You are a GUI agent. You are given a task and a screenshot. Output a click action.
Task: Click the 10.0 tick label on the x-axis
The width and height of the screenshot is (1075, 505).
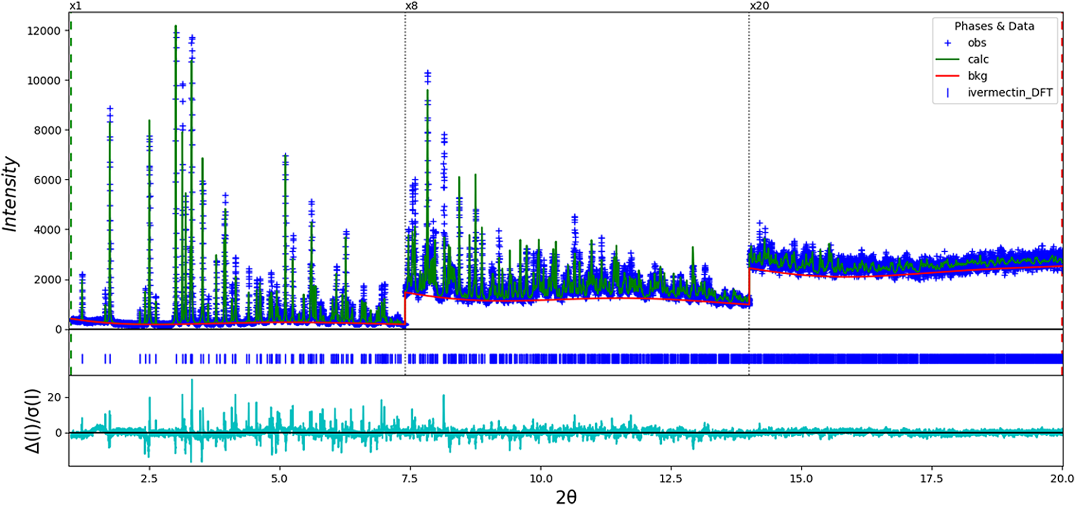click(540, 478)
